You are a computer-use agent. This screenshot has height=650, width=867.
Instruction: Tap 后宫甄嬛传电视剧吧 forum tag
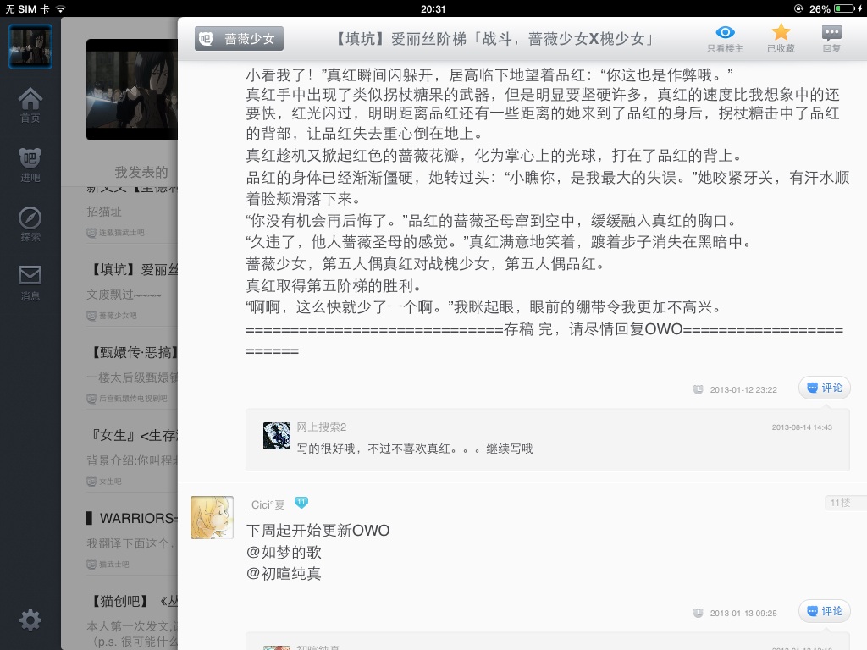click(127, 399)
